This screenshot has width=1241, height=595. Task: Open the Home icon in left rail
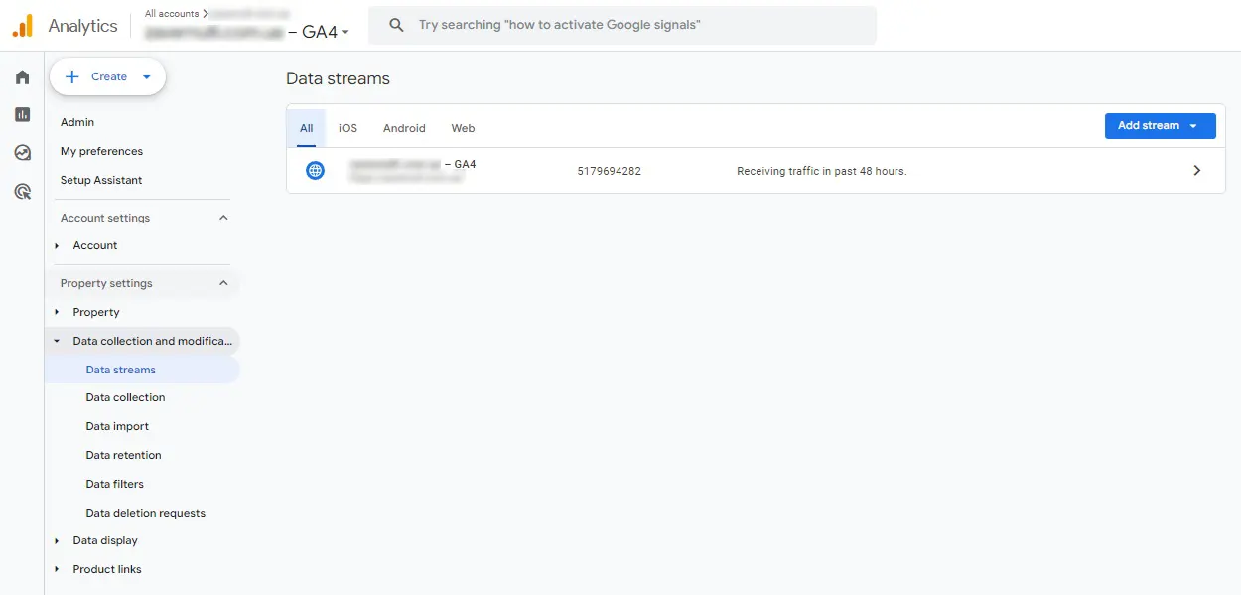click(x=22, y=77)
